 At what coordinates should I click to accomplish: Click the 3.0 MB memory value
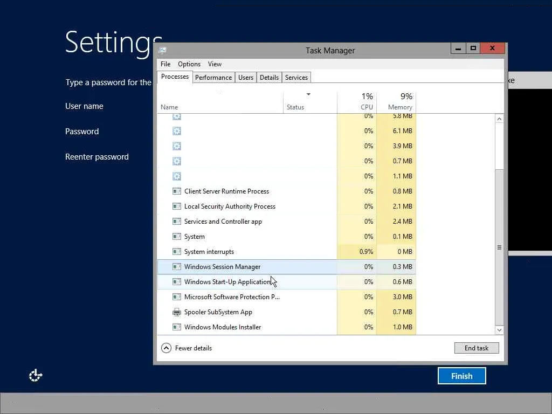tap(402, 297)
